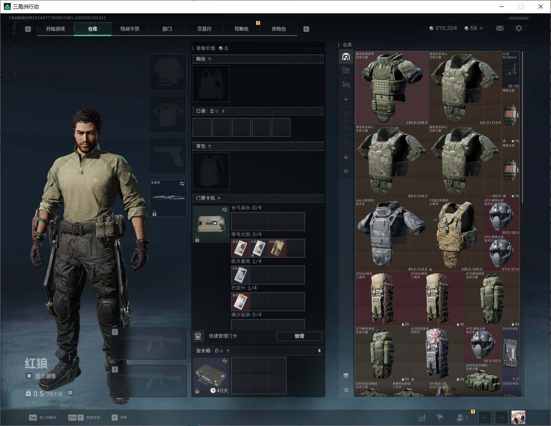The width and height of the screenshot is (551, 426).
Task: Switch to the 特战干员 tab
Action: (x=130, y=29)
